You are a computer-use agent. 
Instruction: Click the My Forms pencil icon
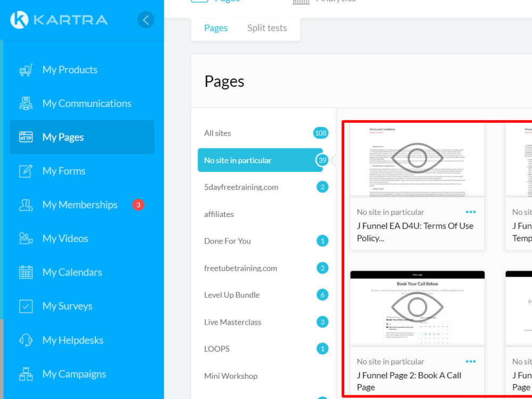[26, 171]
